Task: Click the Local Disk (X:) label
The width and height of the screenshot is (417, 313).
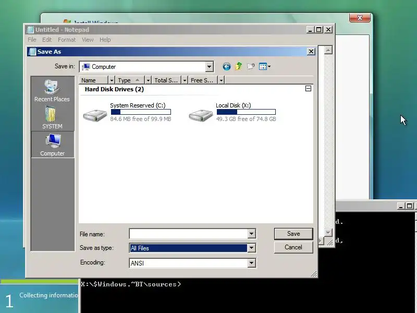Action: pos(233,105)
